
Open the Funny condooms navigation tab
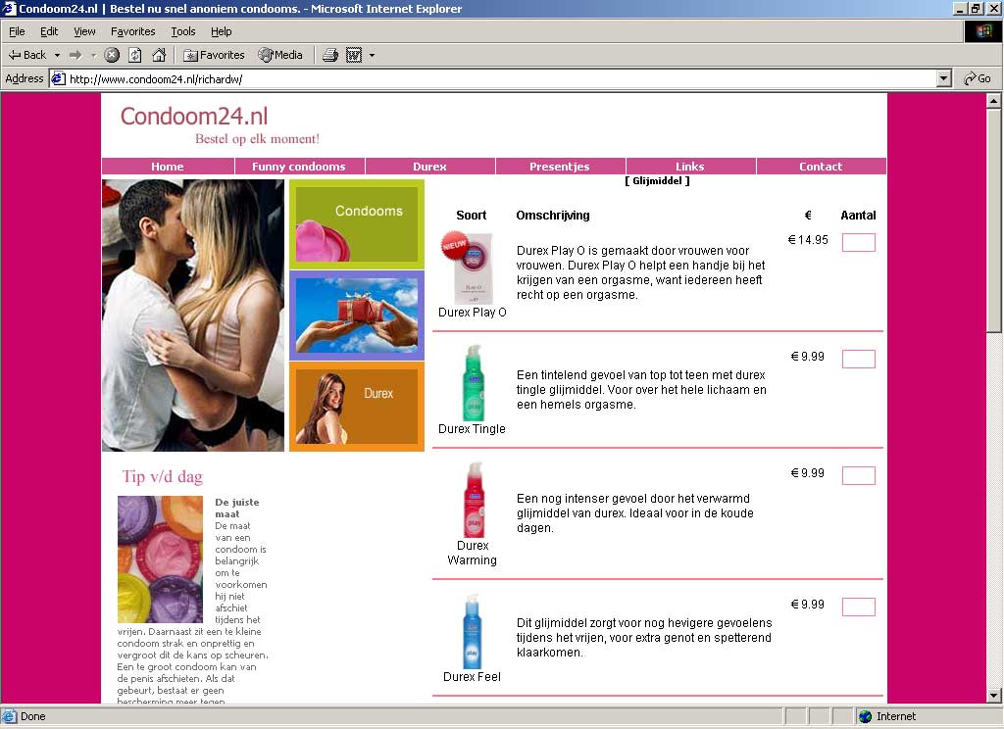299,167
